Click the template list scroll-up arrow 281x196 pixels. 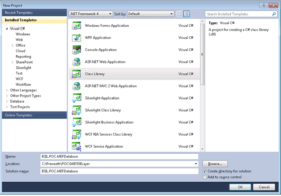tap(202, 22)
